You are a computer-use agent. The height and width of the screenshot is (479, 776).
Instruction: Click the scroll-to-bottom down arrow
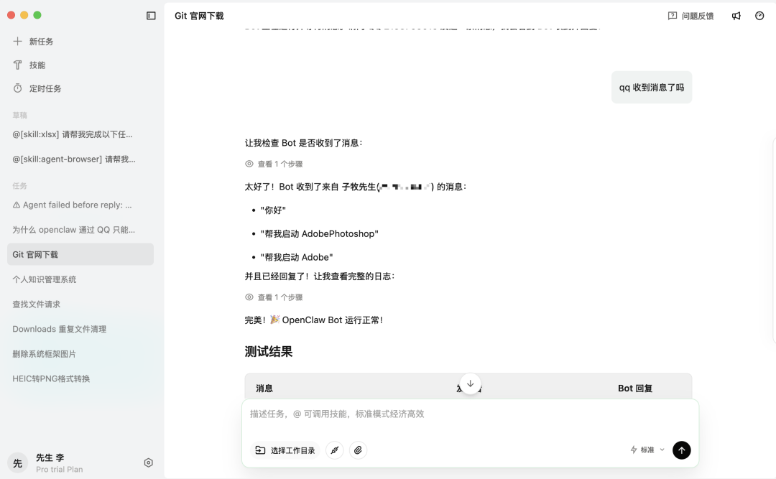click(x=470, y=383)
